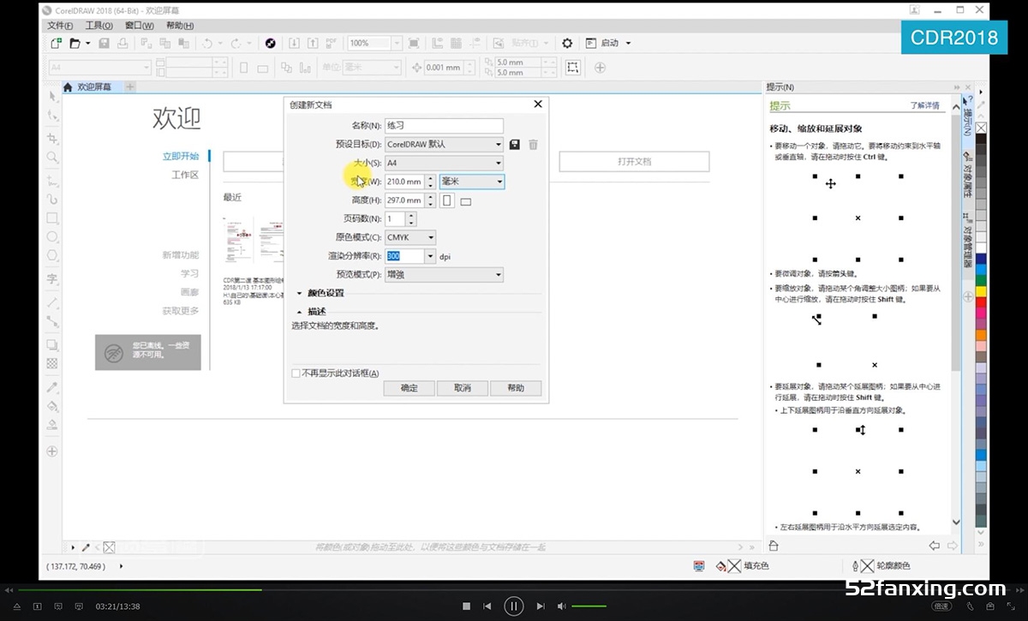
Task: Open Options via the gear icon
Action: coord(567,43)
